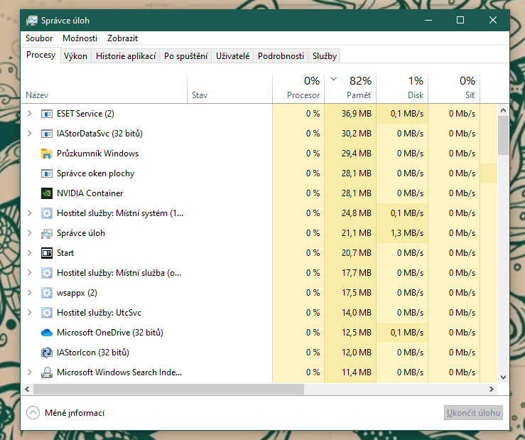The height and width of the screenshot is (440, 525).
Task: Click the horizontal scrollbar thumb
Action: click(168, 389)
